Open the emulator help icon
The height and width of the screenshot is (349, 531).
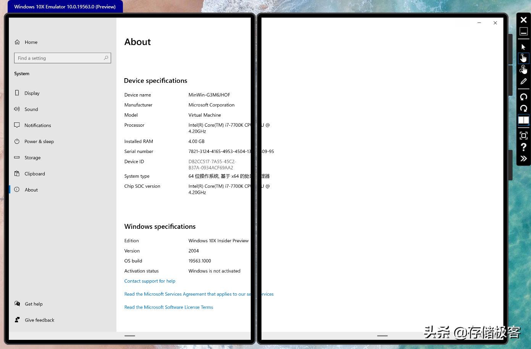click(523, 147)
